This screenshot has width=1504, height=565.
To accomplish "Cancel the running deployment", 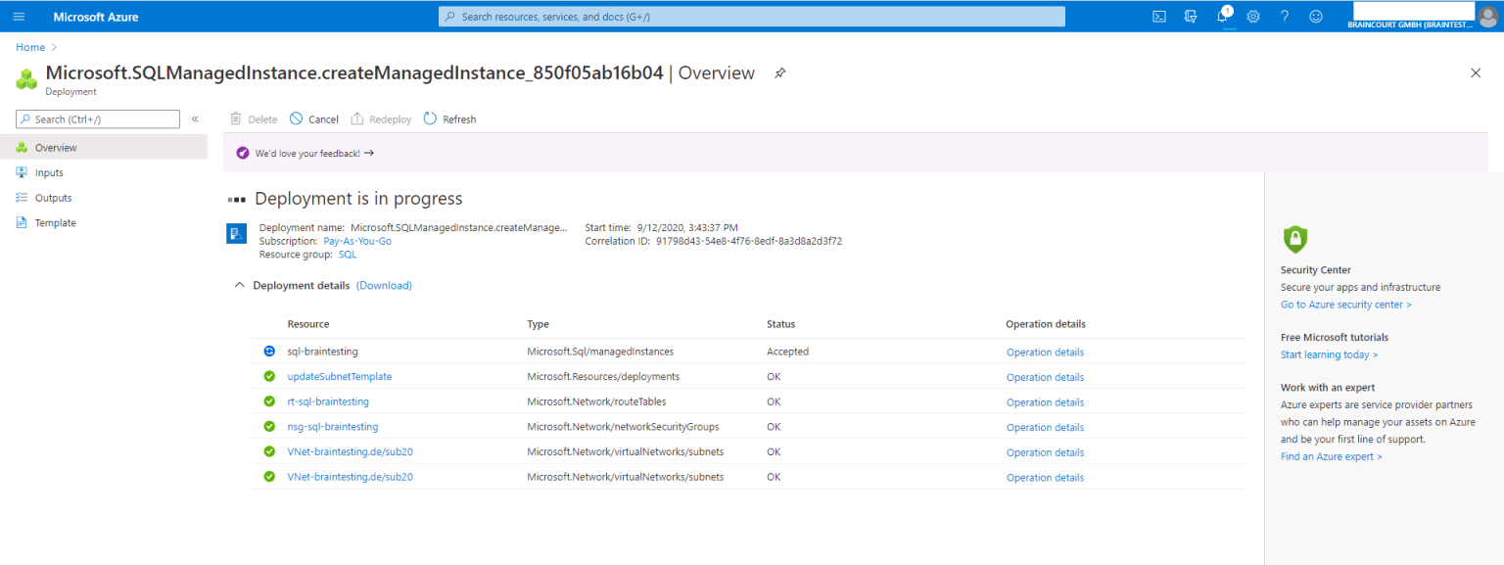I will pyautogui.click(x=314, y=119).
